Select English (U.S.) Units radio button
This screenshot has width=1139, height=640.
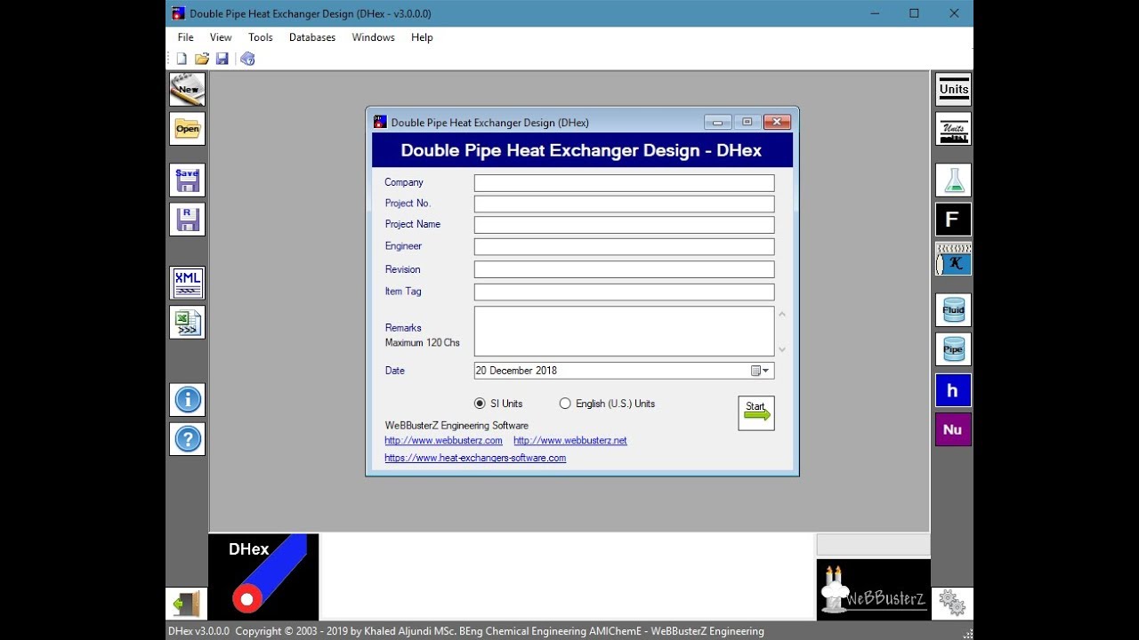click(565, 404)
